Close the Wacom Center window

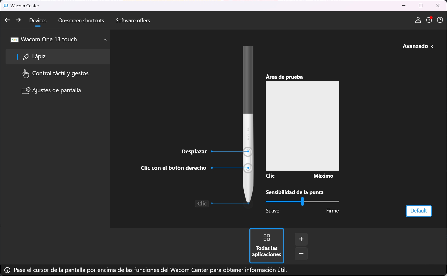(438, 6)
